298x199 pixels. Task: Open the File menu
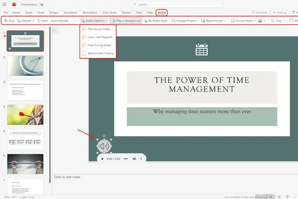click(6, 13)
